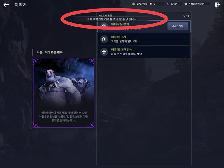Image resolution: width=224 pixels, height=168 pixels.
Task: Select the 위태로운 평화 story entry
Action: pos(144,26)
